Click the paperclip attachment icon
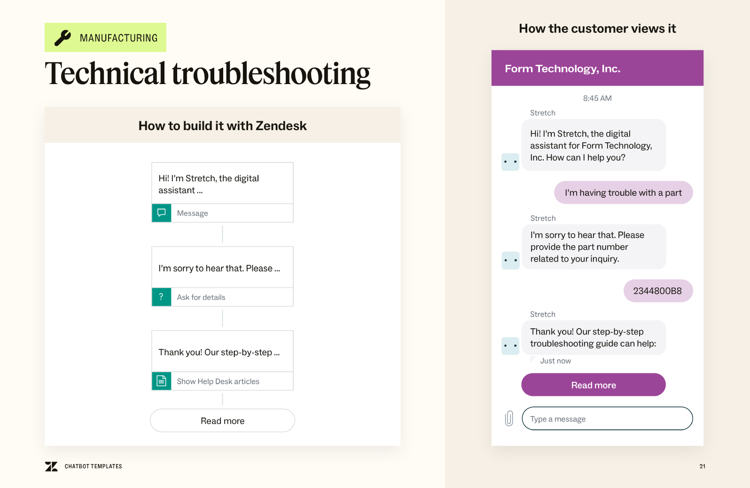 [509, 418]
